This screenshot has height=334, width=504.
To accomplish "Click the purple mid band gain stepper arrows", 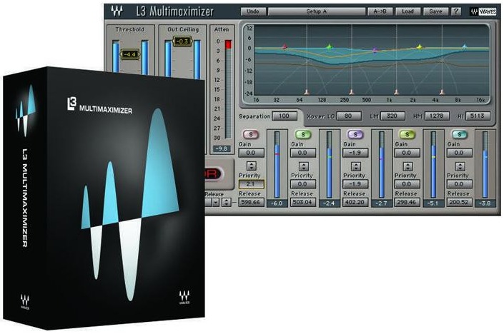I will click(355, 166).
